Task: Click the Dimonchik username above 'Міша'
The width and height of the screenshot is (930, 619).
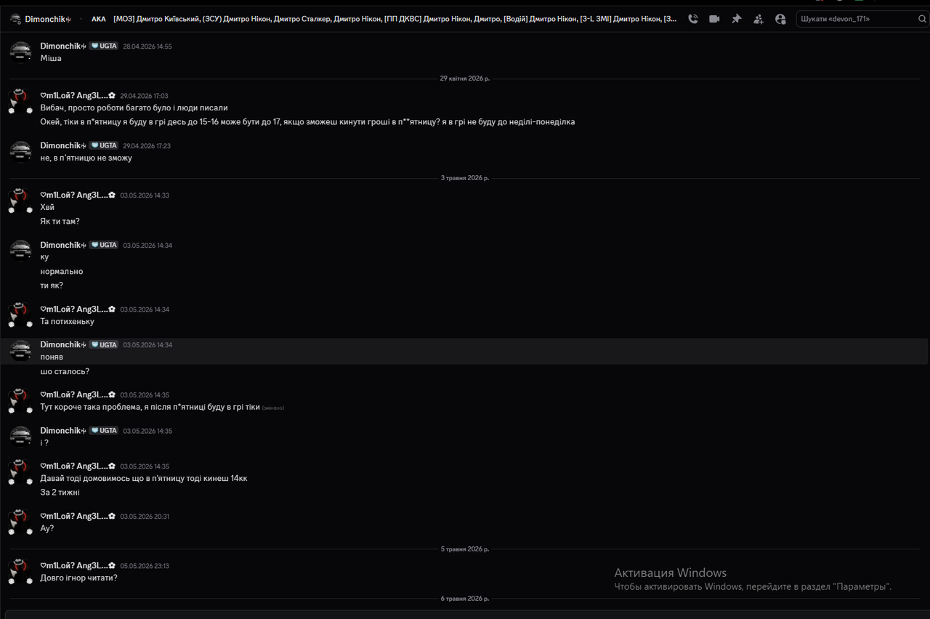Action: 63,46
